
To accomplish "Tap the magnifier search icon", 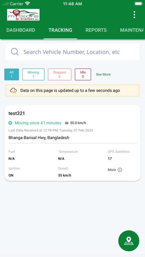I will click(x=15, y=52).
